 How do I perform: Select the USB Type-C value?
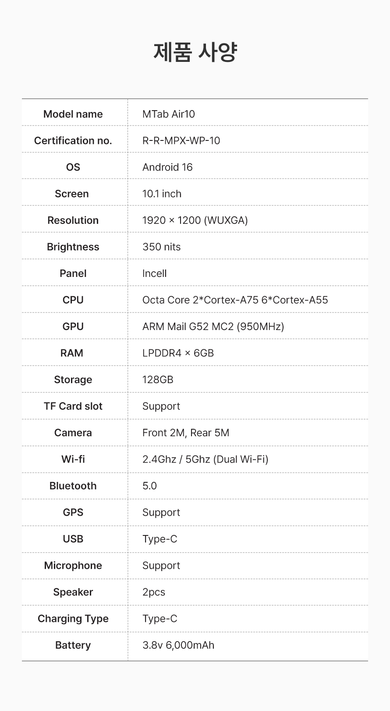(160, 539)
